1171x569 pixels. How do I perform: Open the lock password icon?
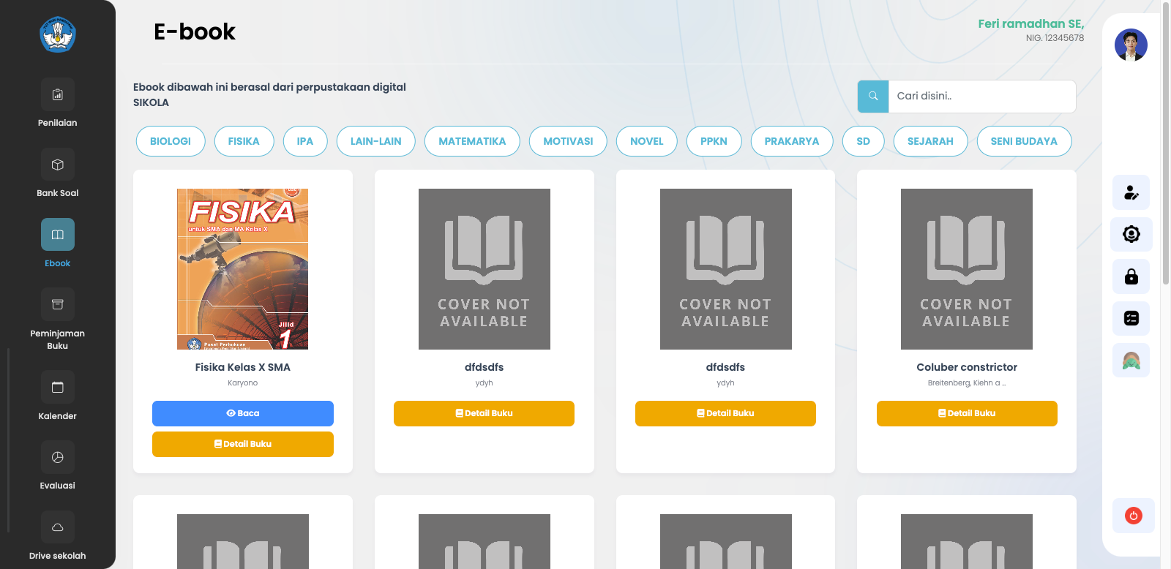[x=1131, y=276]
